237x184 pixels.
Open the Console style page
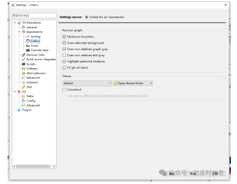(39, 50)
